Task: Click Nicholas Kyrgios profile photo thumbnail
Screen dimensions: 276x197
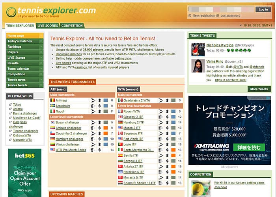Action: click(198, 49)
